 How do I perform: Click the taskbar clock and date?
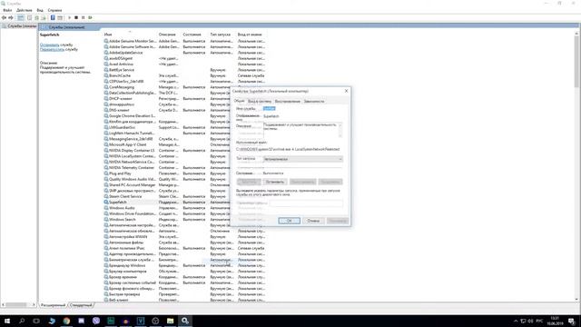click(555, 321)
